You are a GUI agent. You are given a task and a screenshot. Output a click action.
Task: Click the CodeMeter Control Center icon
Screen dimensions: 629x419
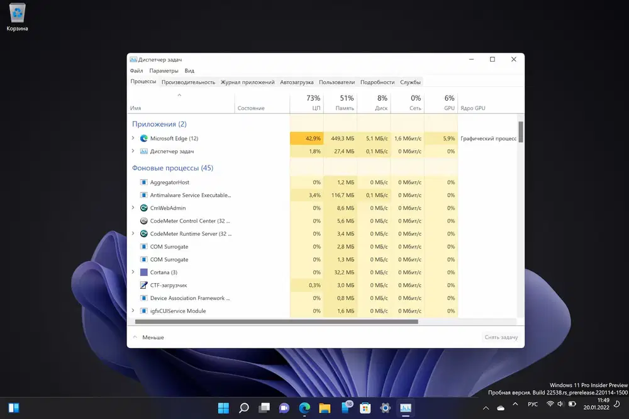click(143, 221)
